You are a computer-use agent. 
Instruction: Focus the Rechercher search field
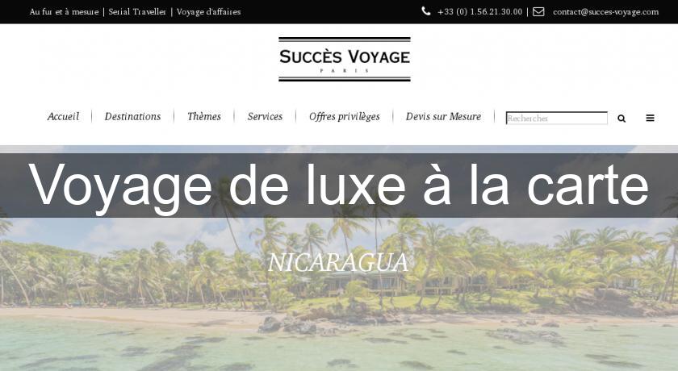coord(556,118)
